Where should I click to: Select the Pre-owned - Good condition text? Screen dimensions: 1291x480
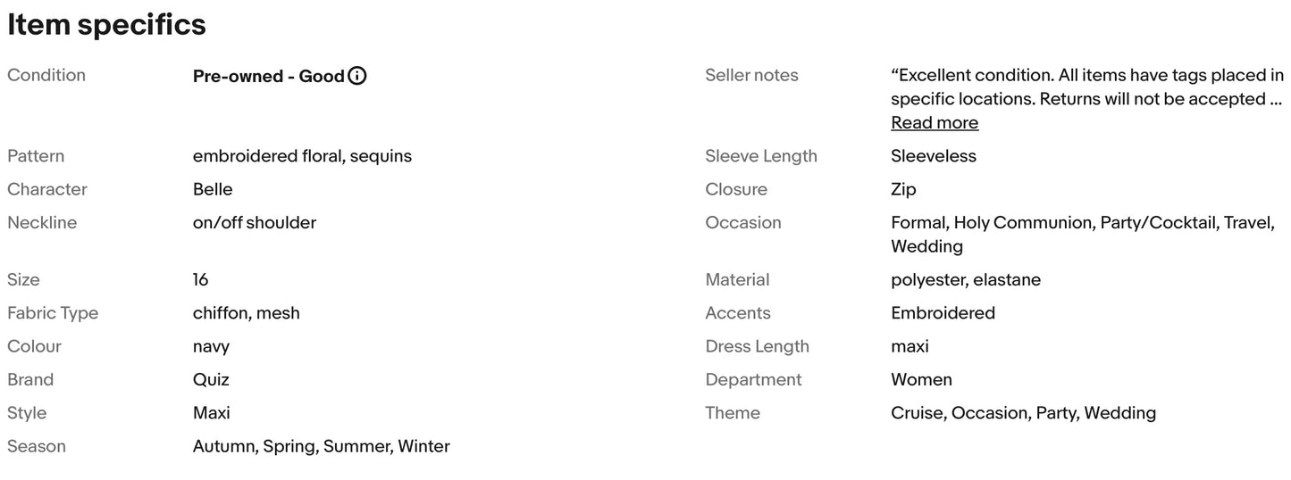tap(269, 76)
